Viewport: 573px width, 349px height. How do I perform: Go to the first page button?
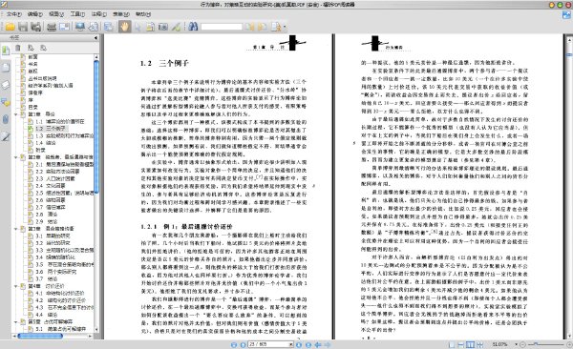tap(234, 344)
